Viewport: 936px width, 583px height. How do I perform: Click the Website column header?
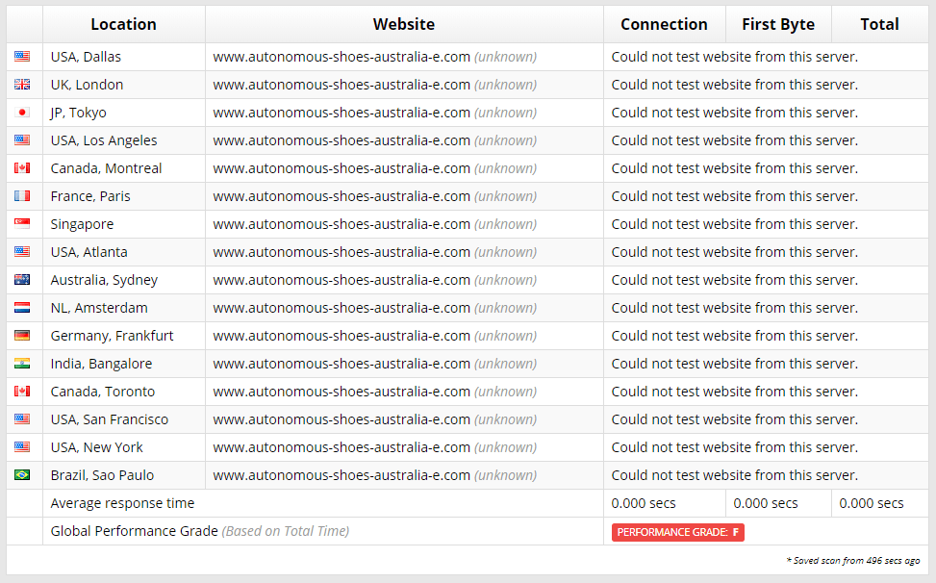(404, 24)
